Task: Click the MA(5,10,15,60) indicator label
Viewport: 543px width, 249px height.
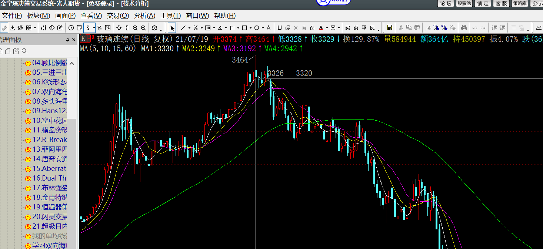Action: click(x=108, y=48)
